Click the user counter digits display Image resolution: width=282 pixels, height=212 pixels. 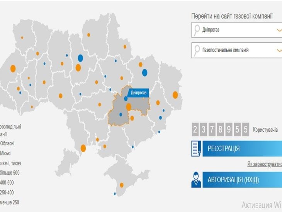pos(220,130)
